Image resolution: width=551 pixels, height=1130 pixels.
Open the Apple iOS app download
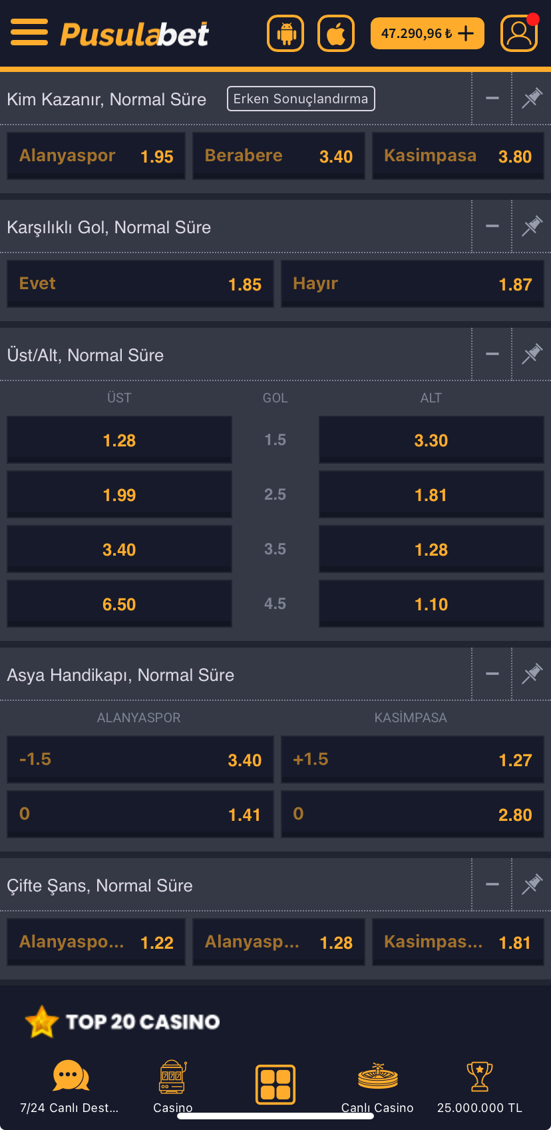[335, 33]
